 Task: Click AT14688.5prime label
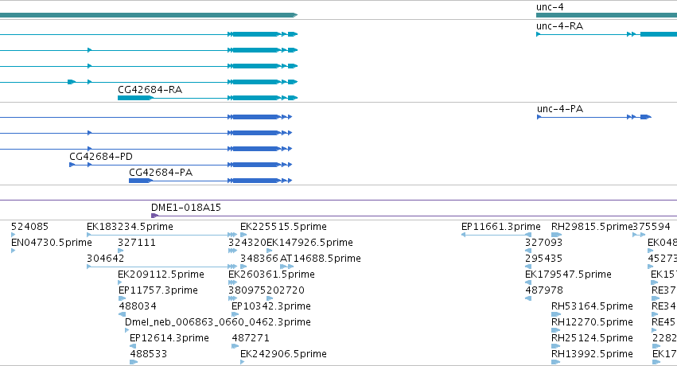(321, 259)
